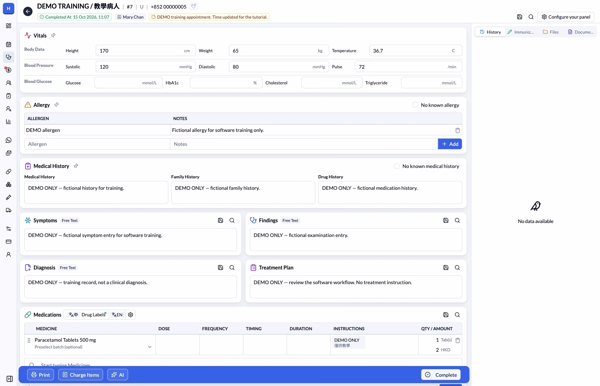This screenshot has height=386, width=600.
Task: Save the Diagnosis entry with the disk icon
Action: 220,268
